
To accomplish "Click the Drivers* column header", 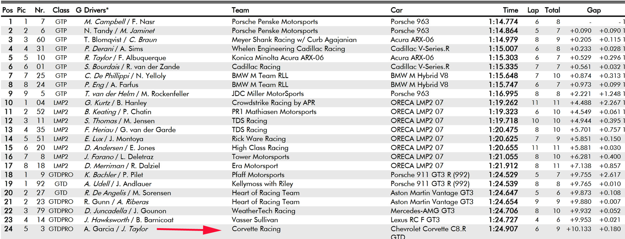I will click(96, 10).
